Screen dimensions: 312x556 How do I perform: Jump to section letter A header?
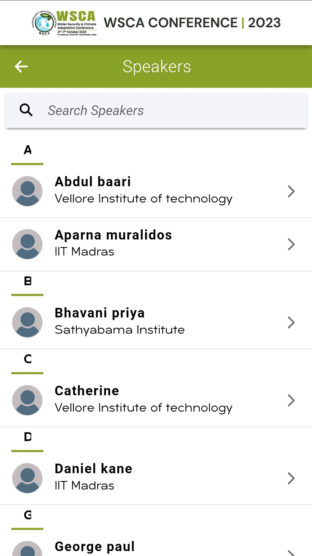[27, 150]
